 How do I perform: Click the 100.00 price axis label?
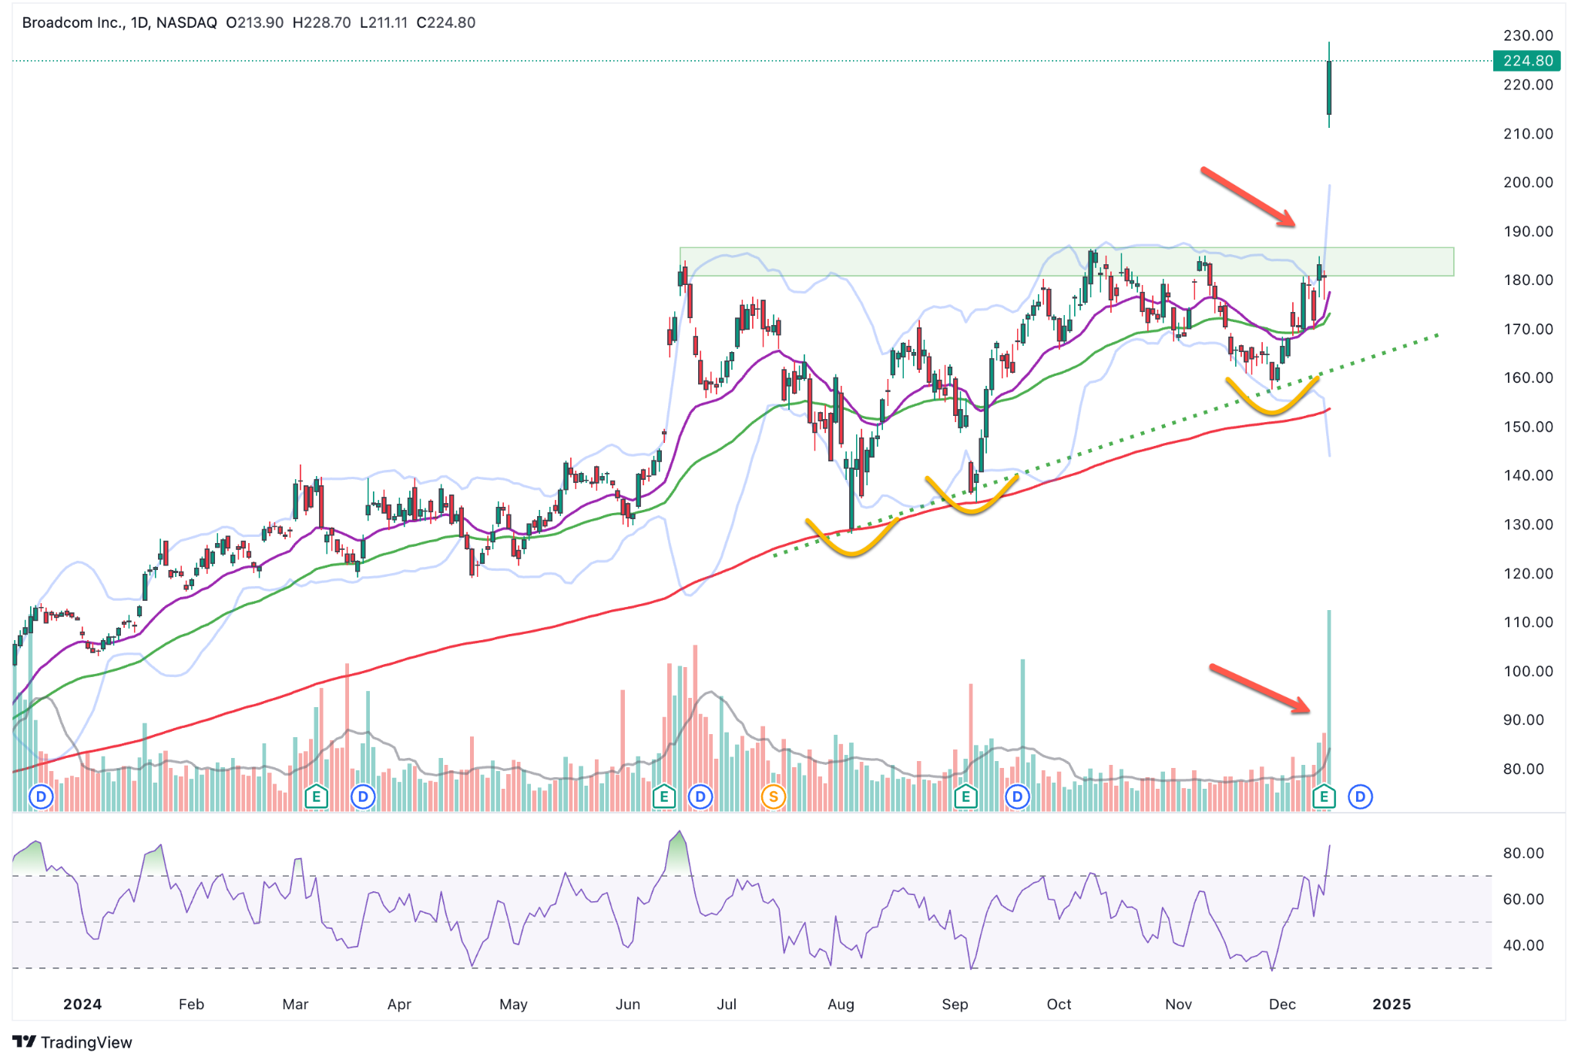(1528, 672)
